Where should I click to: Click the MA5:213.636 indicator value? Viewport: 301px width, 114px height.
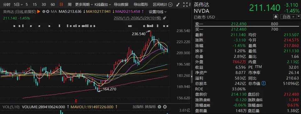pyautogui.click(x=70, y=12)
